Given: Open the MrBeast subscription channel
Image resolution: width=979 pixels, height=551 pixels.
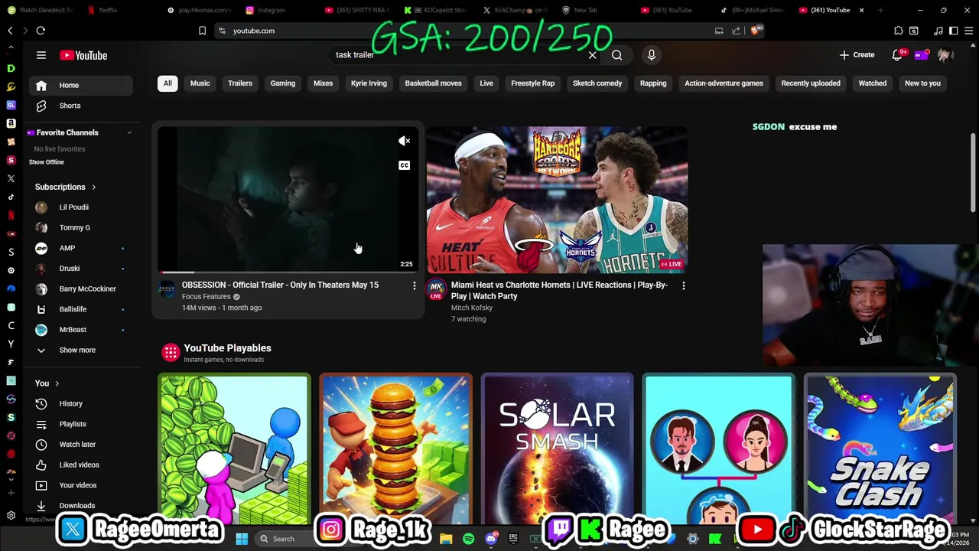Looking at the screenshot, I should [x=80, y=330].
